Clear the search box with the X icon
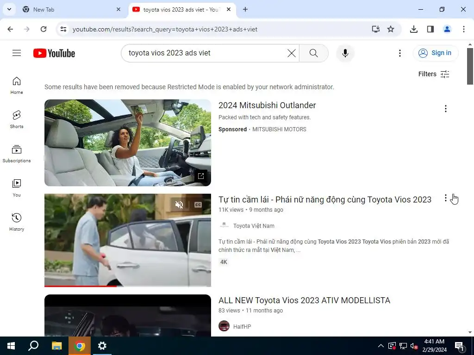Screen dimensions: 474x355 (292, 53)
